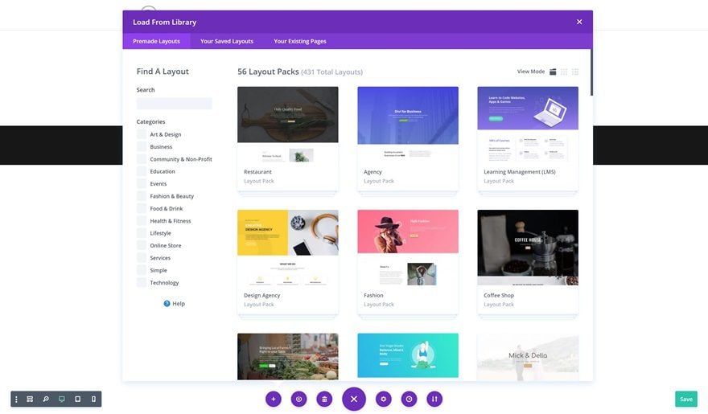Select list view mode icon
This screenshot has height=414, width=708.
click(x=574, y=72)
